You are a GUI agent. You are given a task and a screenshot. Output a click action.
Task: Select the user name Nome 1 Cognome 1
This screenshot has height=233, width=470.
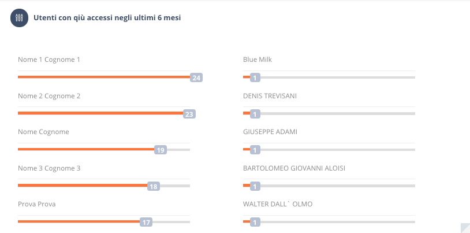[49, 60]
